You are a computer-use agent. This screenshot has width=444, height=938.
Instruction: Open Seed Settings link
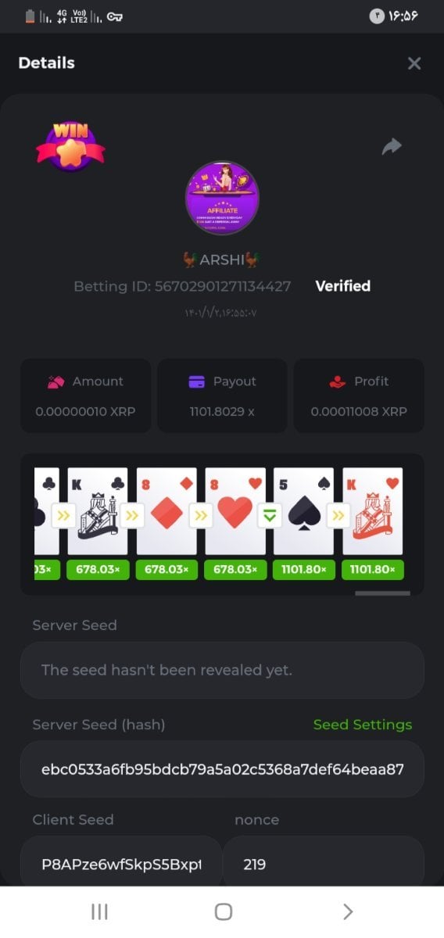(x=363, y=725)
